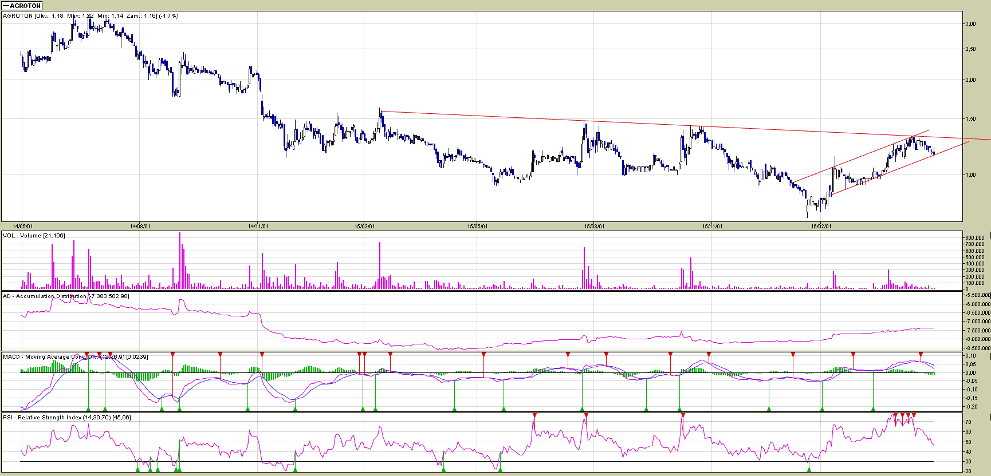
Task: Click the 15/08/01 date on the time axis
Action: 594,227
